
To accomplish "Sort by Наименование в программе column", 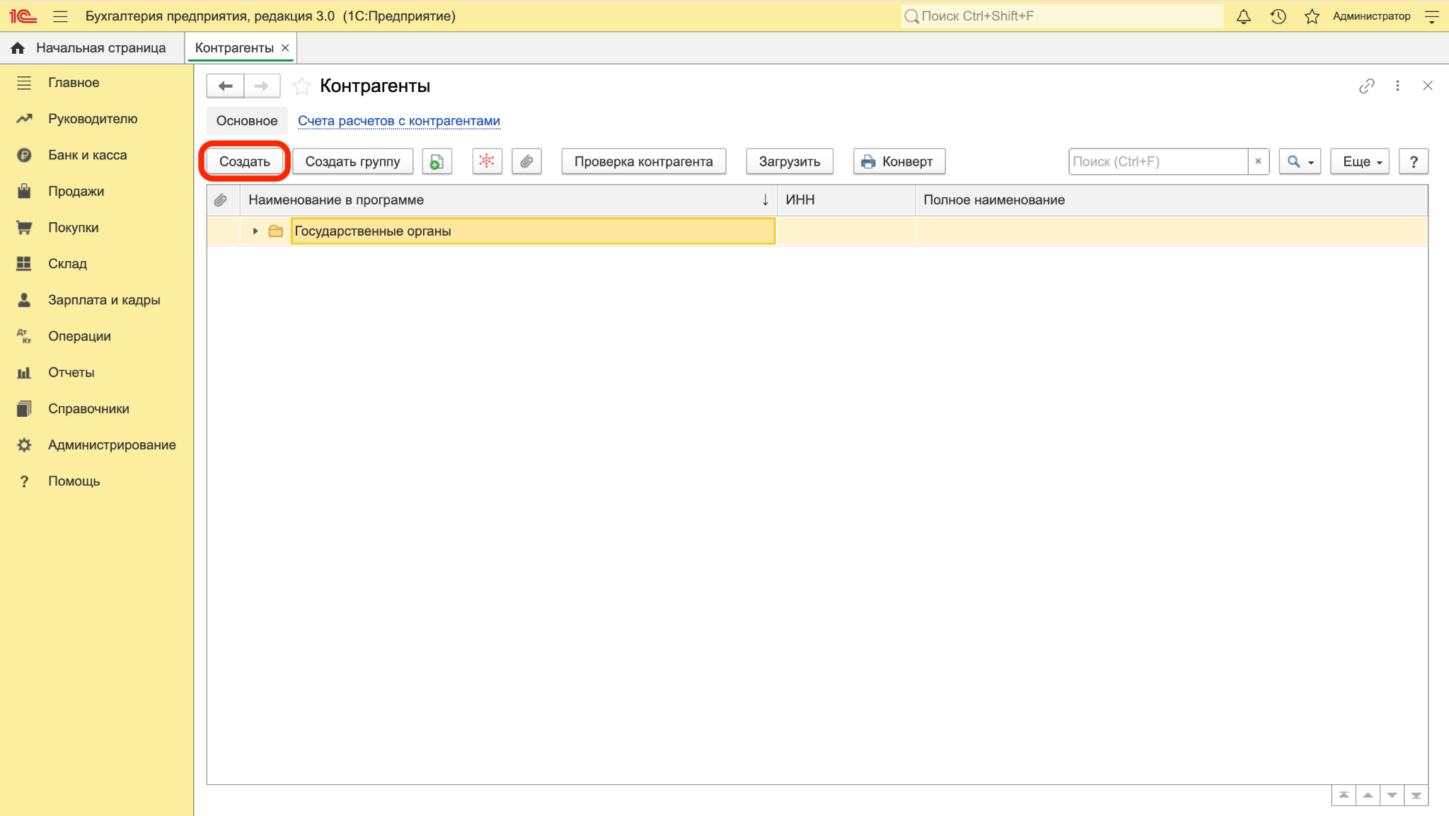I will point(507,200).
